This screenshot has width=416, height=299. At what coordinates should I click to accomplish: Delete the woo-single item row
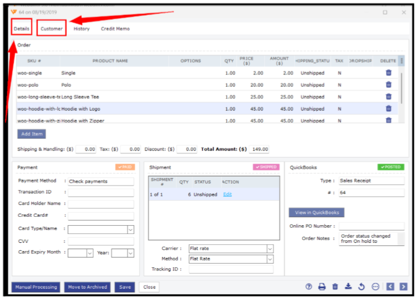tap(388, 73)
